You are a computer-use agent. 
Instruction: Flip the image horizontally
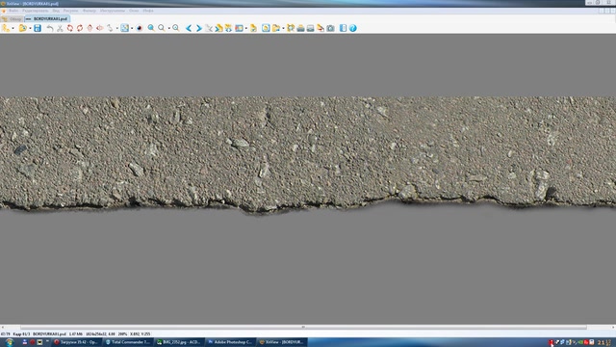(100, 28)
